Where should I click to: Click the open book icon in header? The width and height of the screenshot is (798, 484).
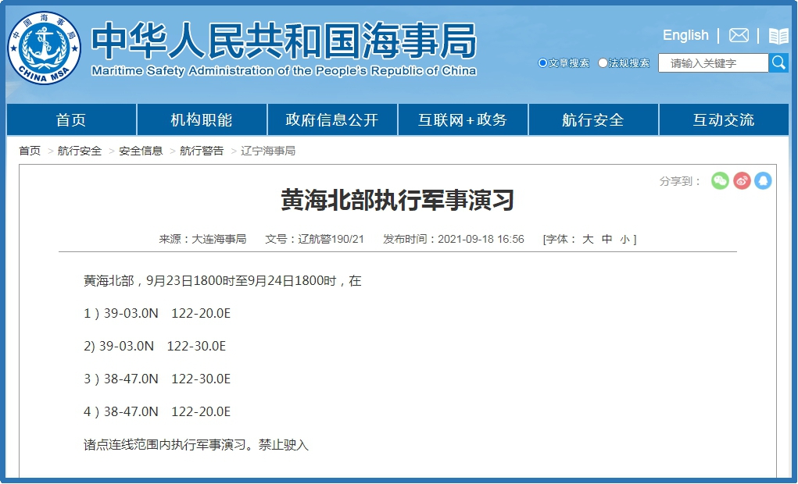[778, 36]
